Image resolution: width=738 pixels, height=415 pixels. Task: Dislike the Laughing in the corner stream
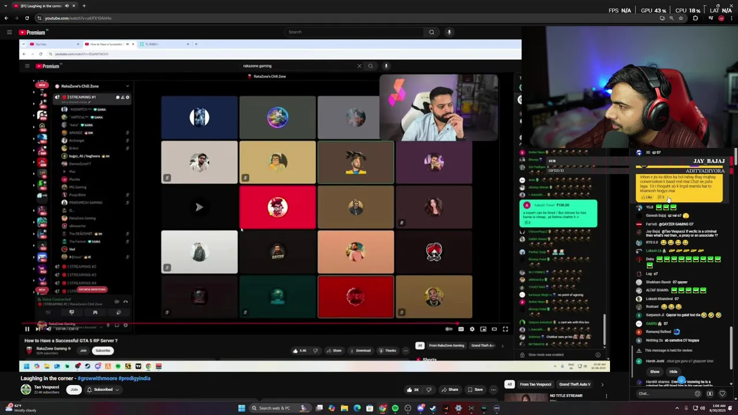tap(428, 390)
